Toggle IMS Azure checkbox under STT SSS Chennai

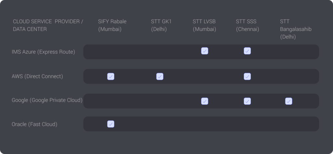point(247,51)
